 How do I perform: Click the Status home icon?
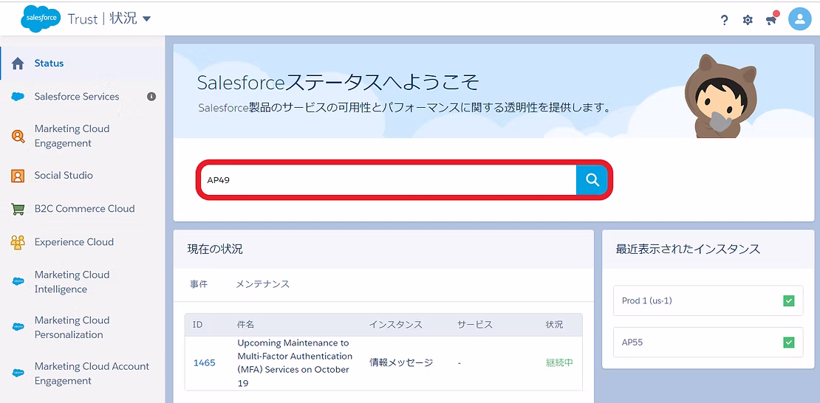click(x=18, y=63)
